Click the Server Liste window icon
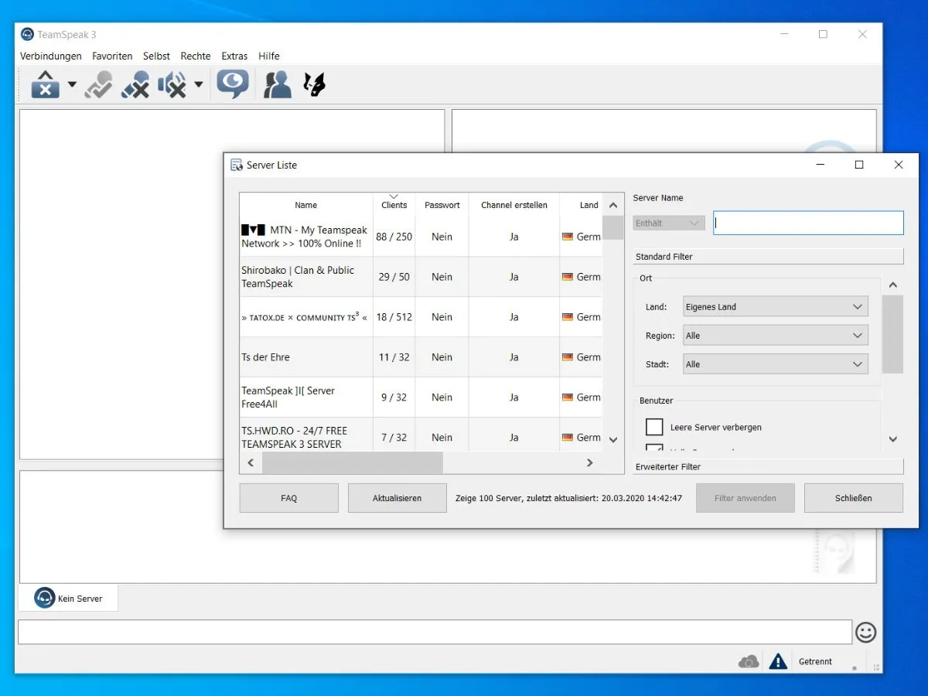This screenshot has height=696, width=928. click(x=237, y=165)
